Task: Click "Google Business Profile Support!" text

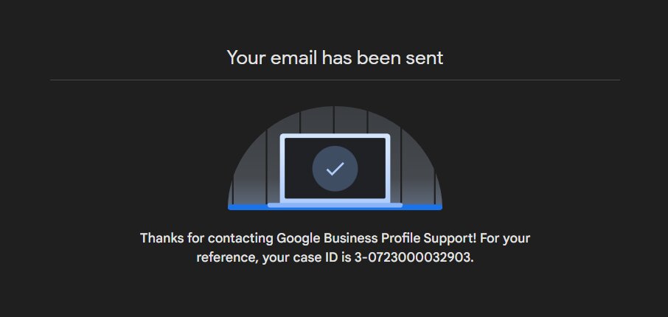Action: pyautogui.click(x=377, y=237)
